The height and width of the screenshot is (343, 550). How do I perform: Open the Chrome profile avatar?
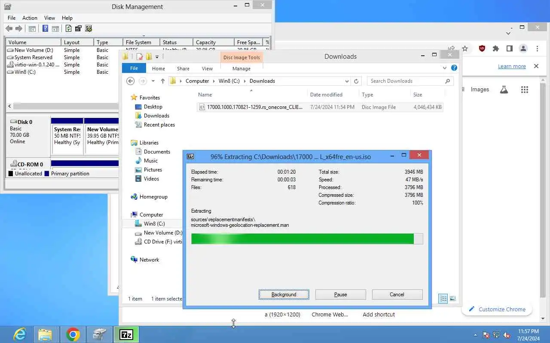[523, 48]
